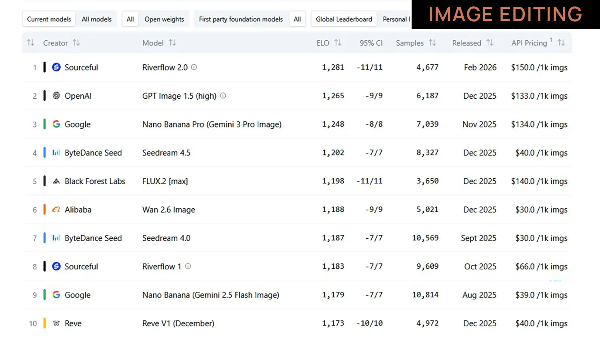Open info icon beside Riverflow 2.0
The height and width of the screenshot is (337, 600).
point(194,68)
